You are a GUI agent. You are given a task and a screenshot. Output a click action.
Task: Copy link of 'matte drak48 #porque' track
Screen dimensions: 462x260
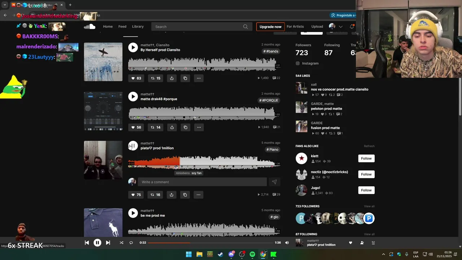click(186, 127)
